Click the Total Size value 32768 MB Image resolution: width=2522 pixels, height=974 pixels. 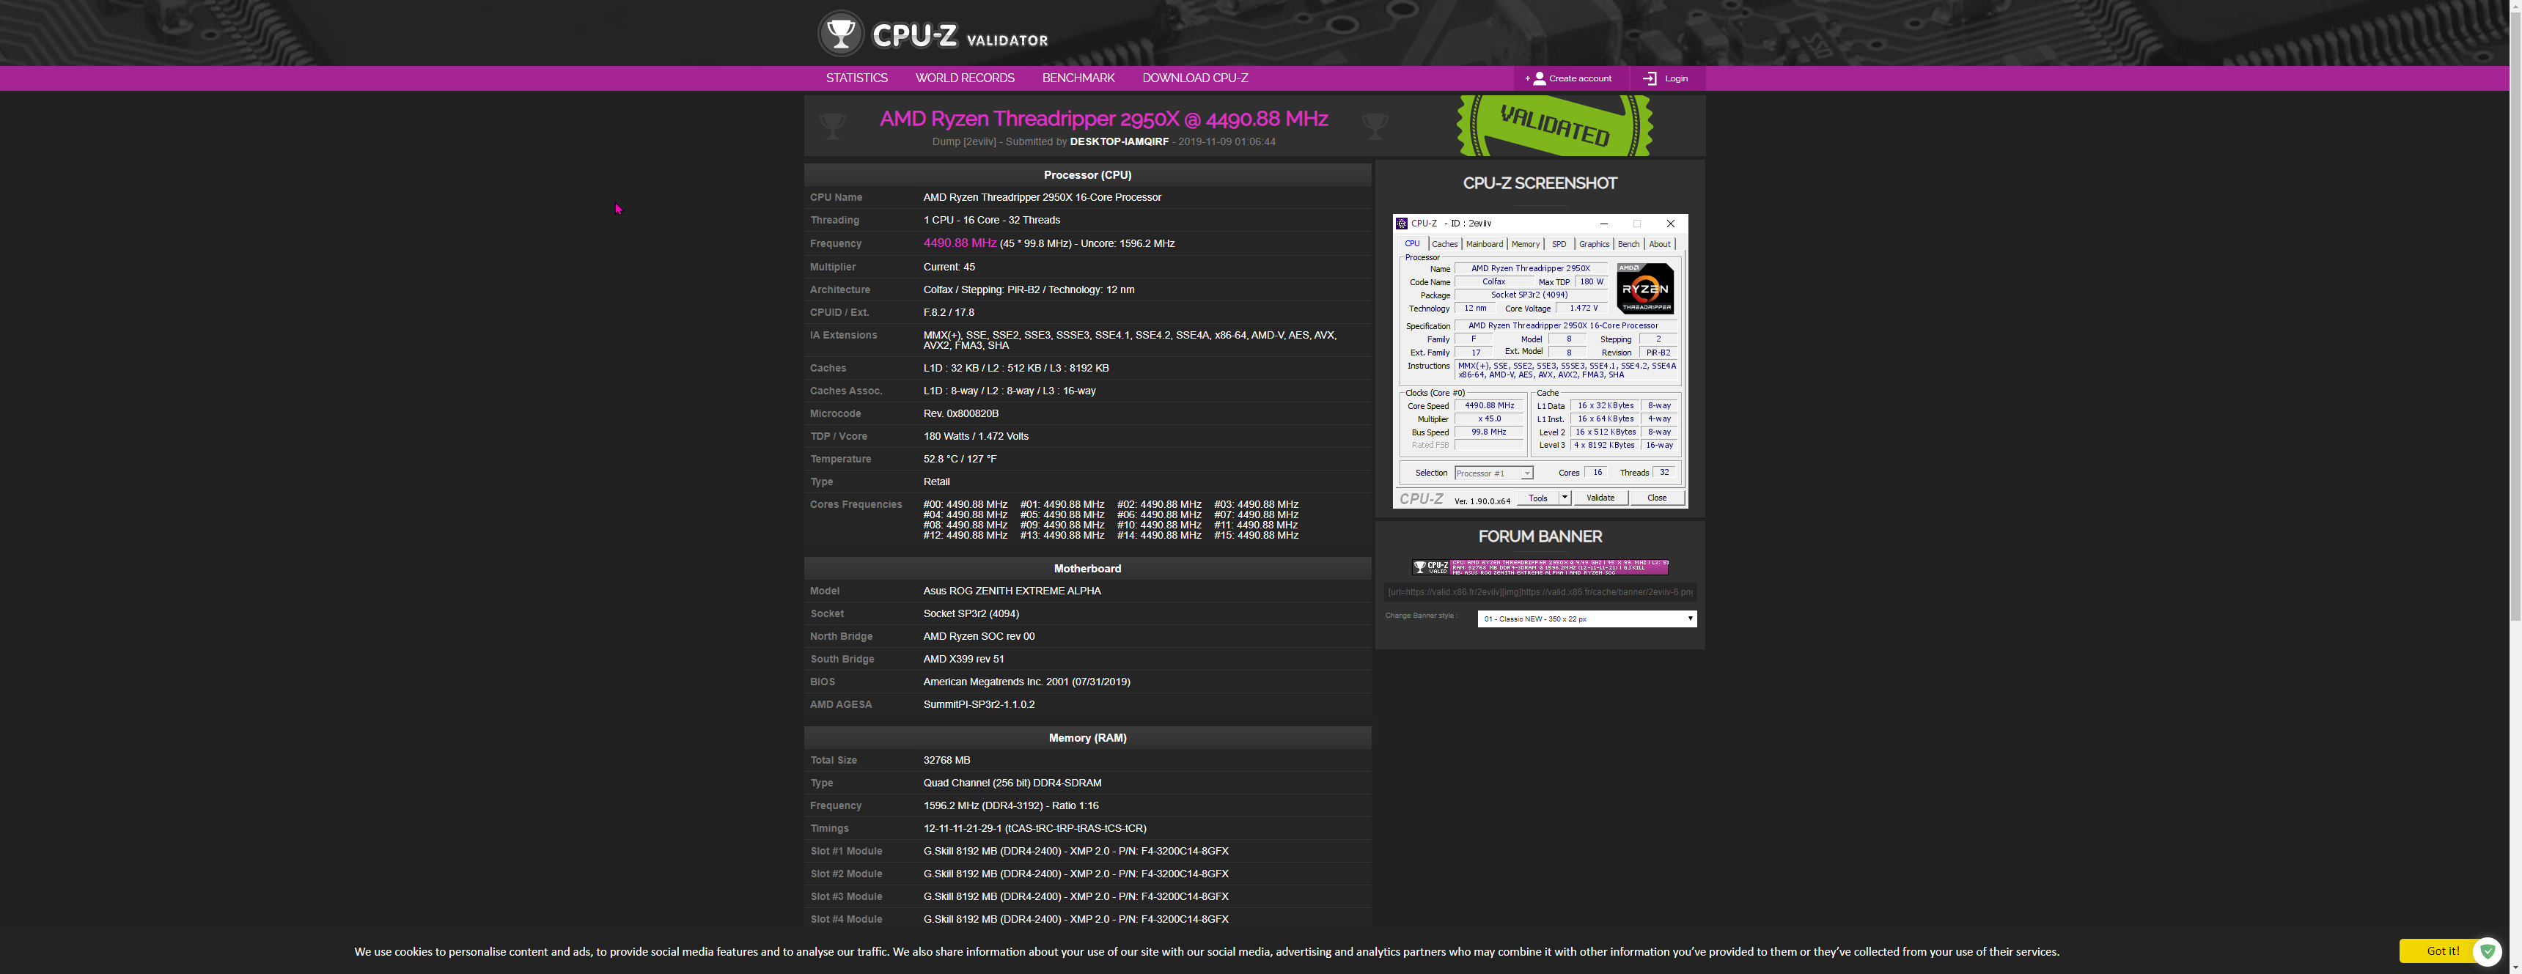tap(946, 761)
